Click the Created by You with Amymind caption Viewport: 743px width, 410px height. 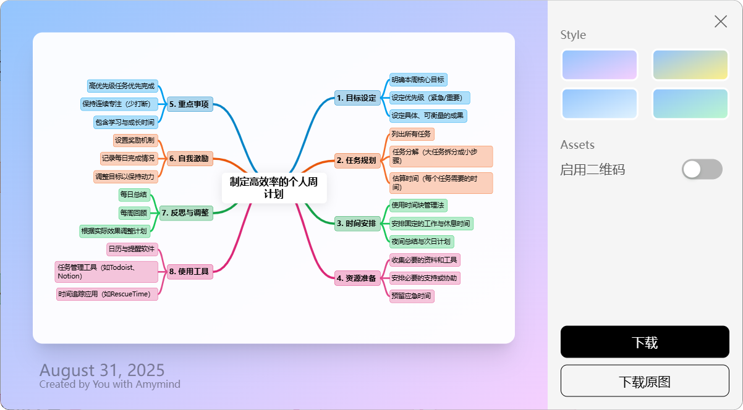(110, 384)
